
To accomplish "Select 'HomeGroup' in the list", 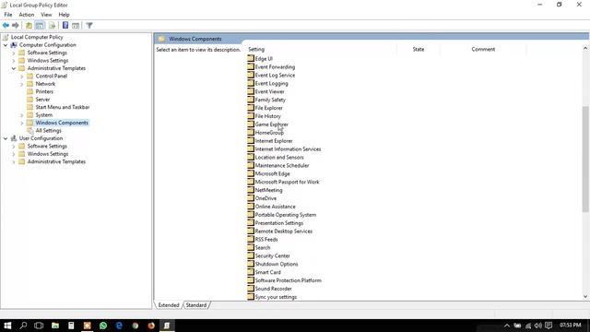I will (x=269, y=133).
